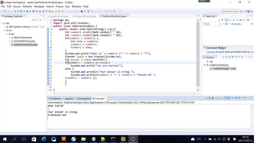
Task: Select SubtractionQuiz.java in Package Explorer
Action: pos(25,44)
